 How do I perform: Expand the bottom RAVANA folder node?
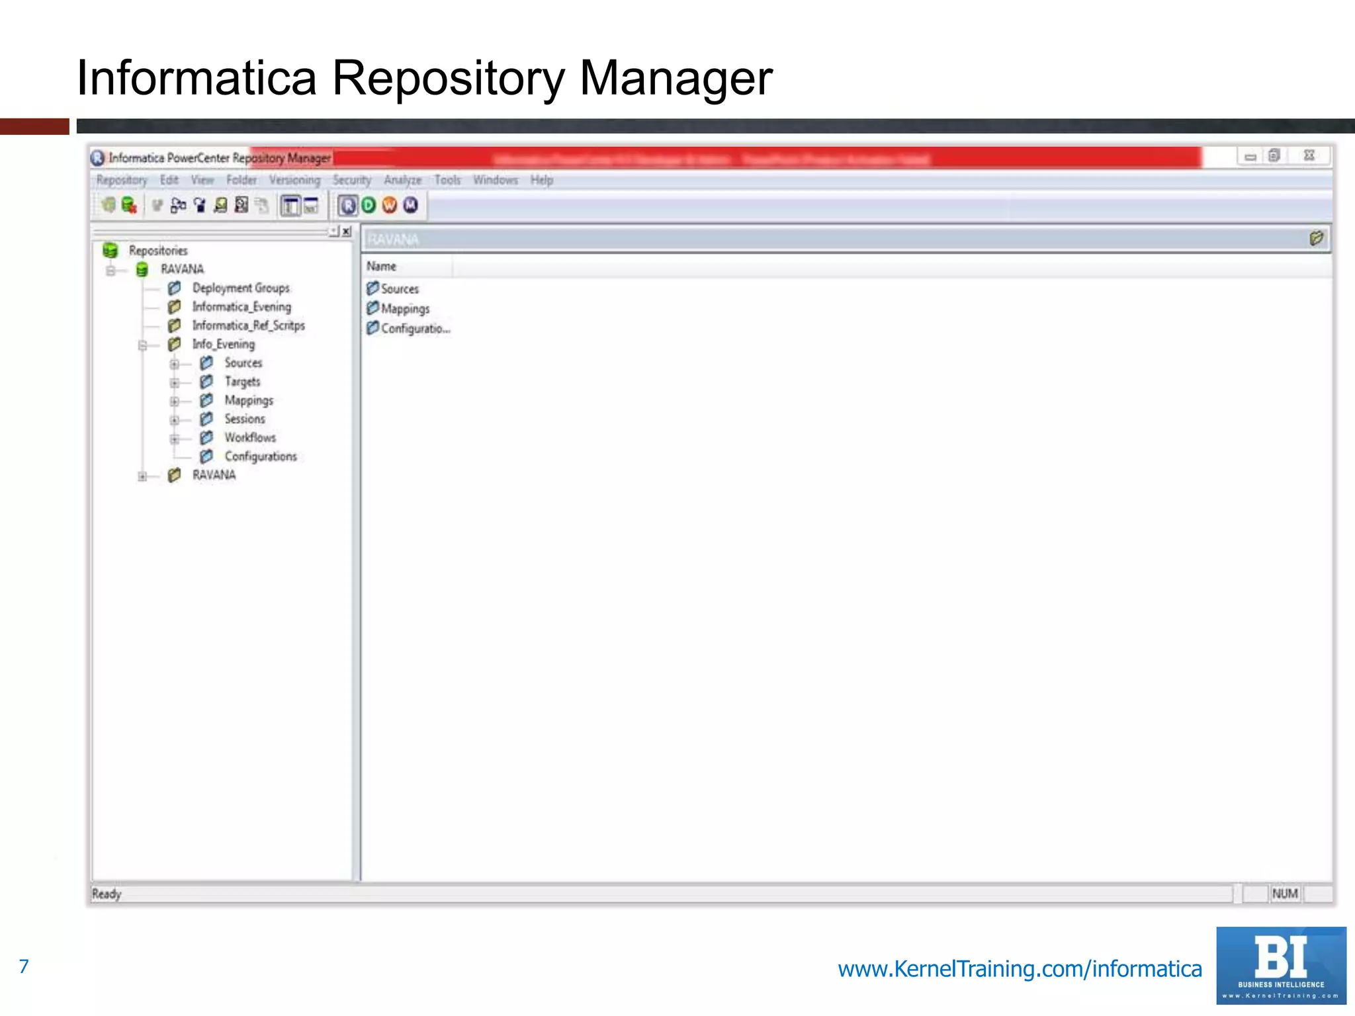142,476
